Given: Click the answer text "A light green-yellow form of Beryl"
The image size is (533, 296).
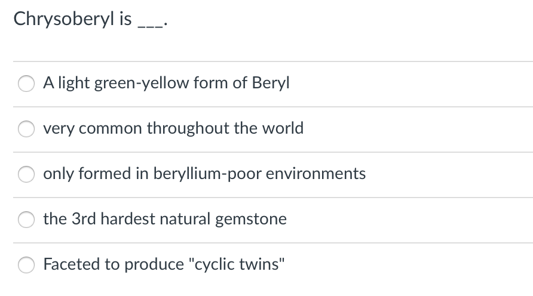Looking at the screenshot, I should [x=166, y=83].
